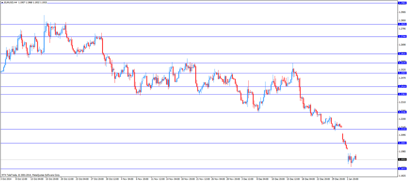The height and width of the screenshot is (181, 407).
Task: Click the 1.2310 price scale value
Action: (x=403, y=102)
